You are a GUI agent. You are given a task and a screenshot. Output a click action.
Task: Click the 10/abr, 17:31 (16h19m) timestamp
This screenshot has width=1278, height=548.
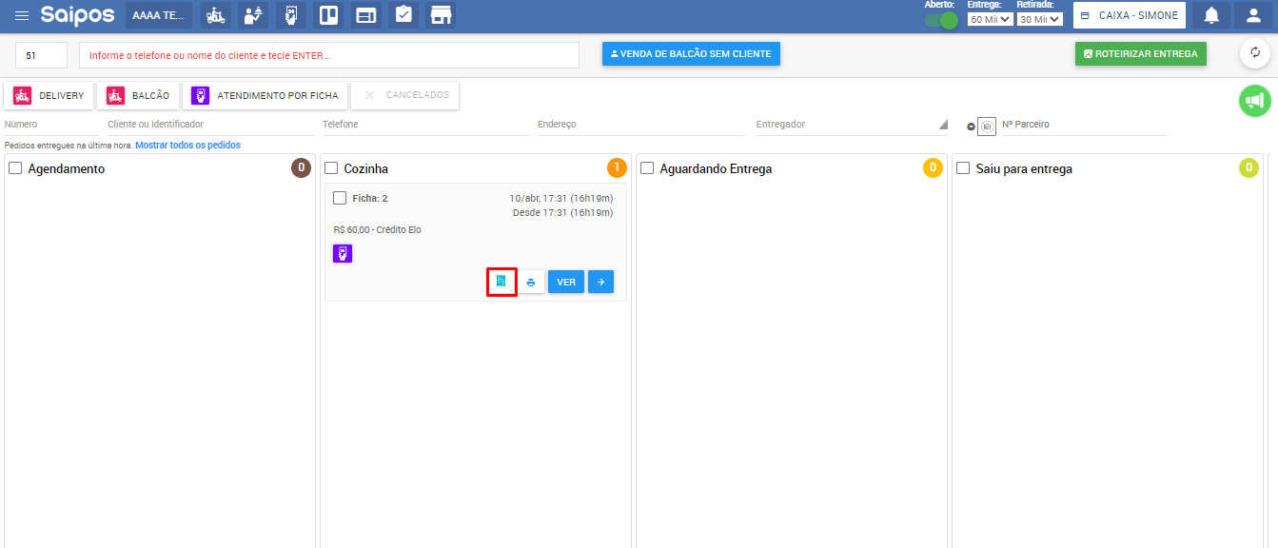[x=560, y=199]
